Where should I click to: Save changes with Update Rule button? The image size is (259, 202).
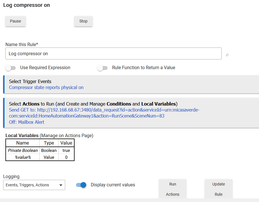pyautogui.click(x=218, y=189)
